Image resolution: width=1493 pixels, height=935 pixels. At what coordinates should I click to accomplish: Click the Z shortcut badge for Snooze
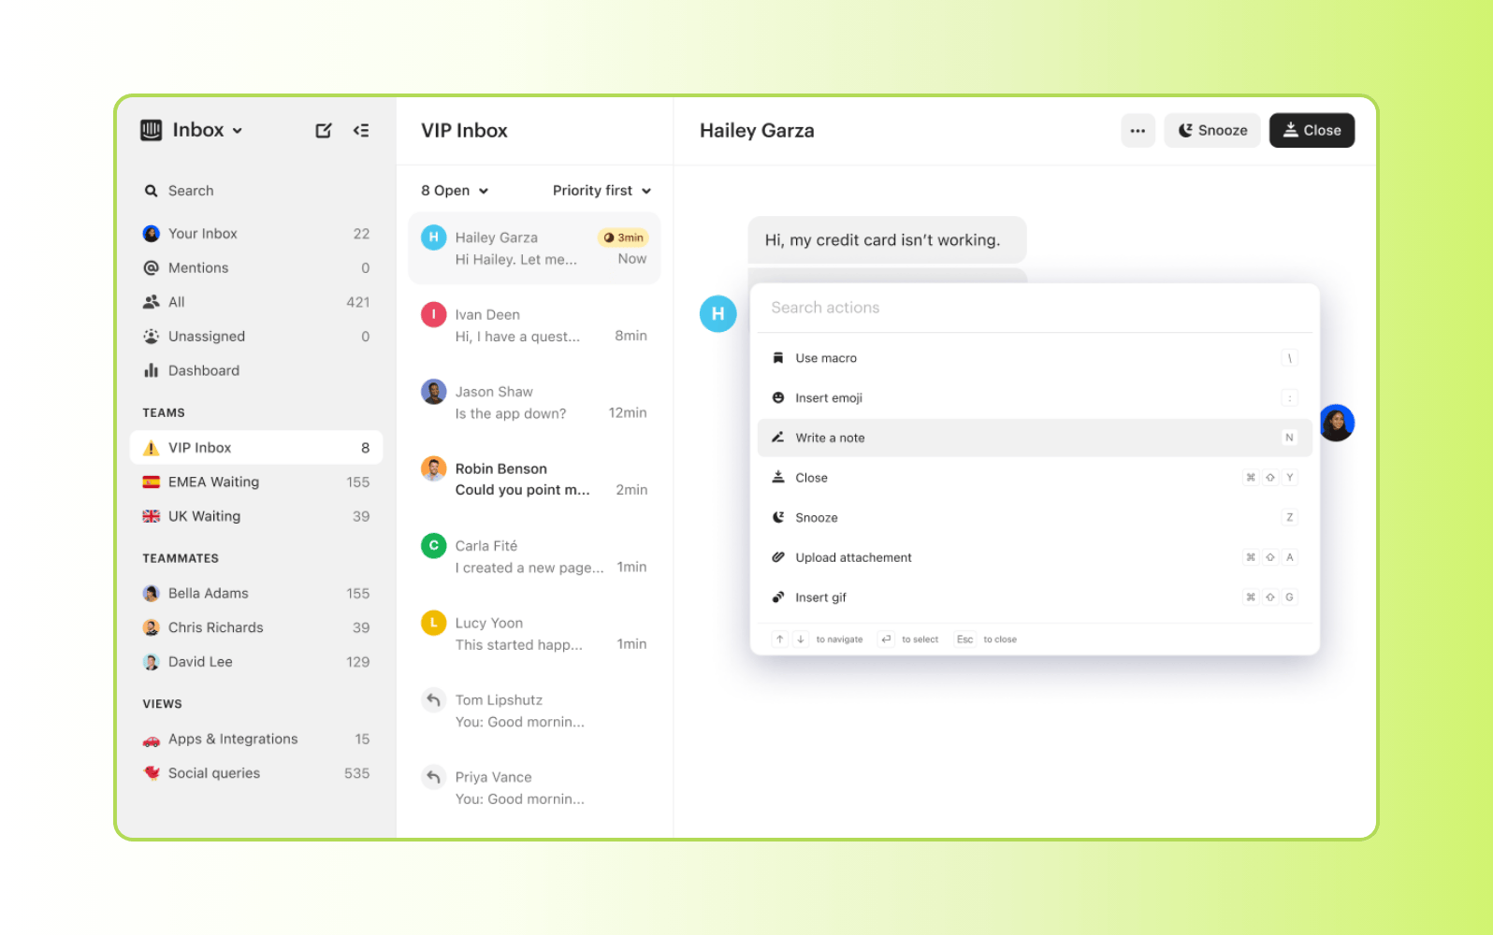(x=1289, y=517)
